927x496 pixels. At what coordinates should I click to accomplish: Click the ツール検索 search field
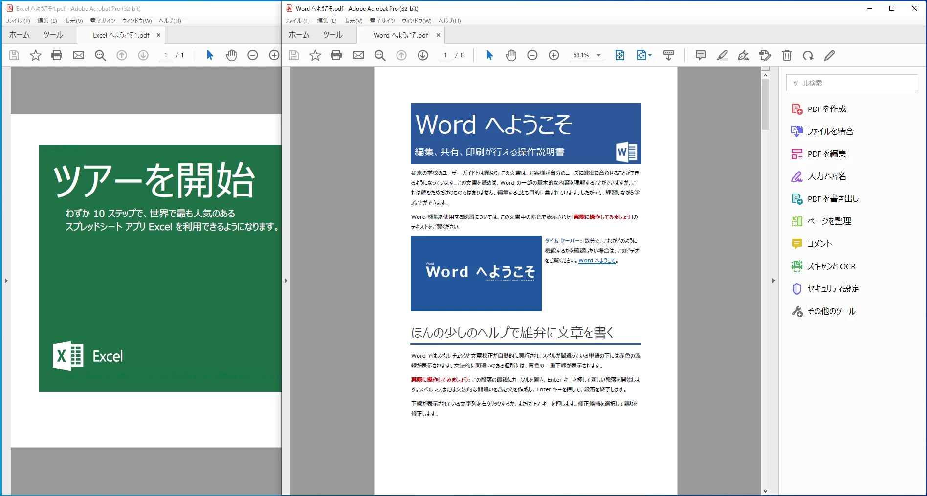point(852,83)
